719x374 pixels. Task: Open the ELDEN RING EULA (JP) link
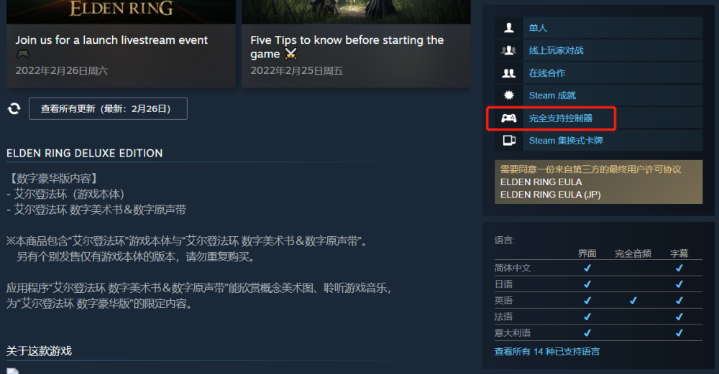550,195
